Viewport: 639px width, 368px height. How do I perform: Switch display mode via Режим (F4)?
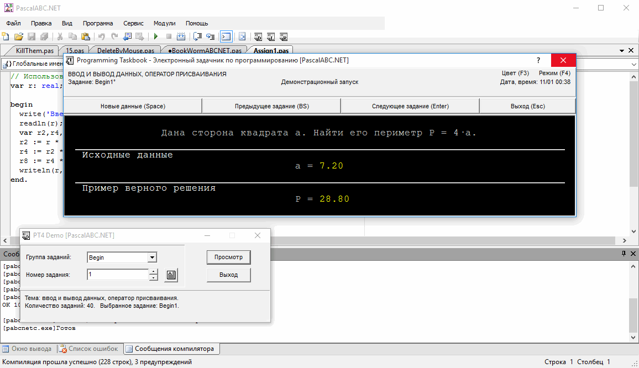click(554, 73)
